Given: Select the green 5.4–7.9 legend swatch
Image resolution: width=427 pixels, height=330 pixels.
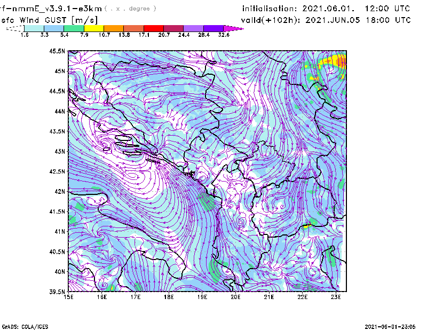Looking at the screenshot, I should pos(74,28).
